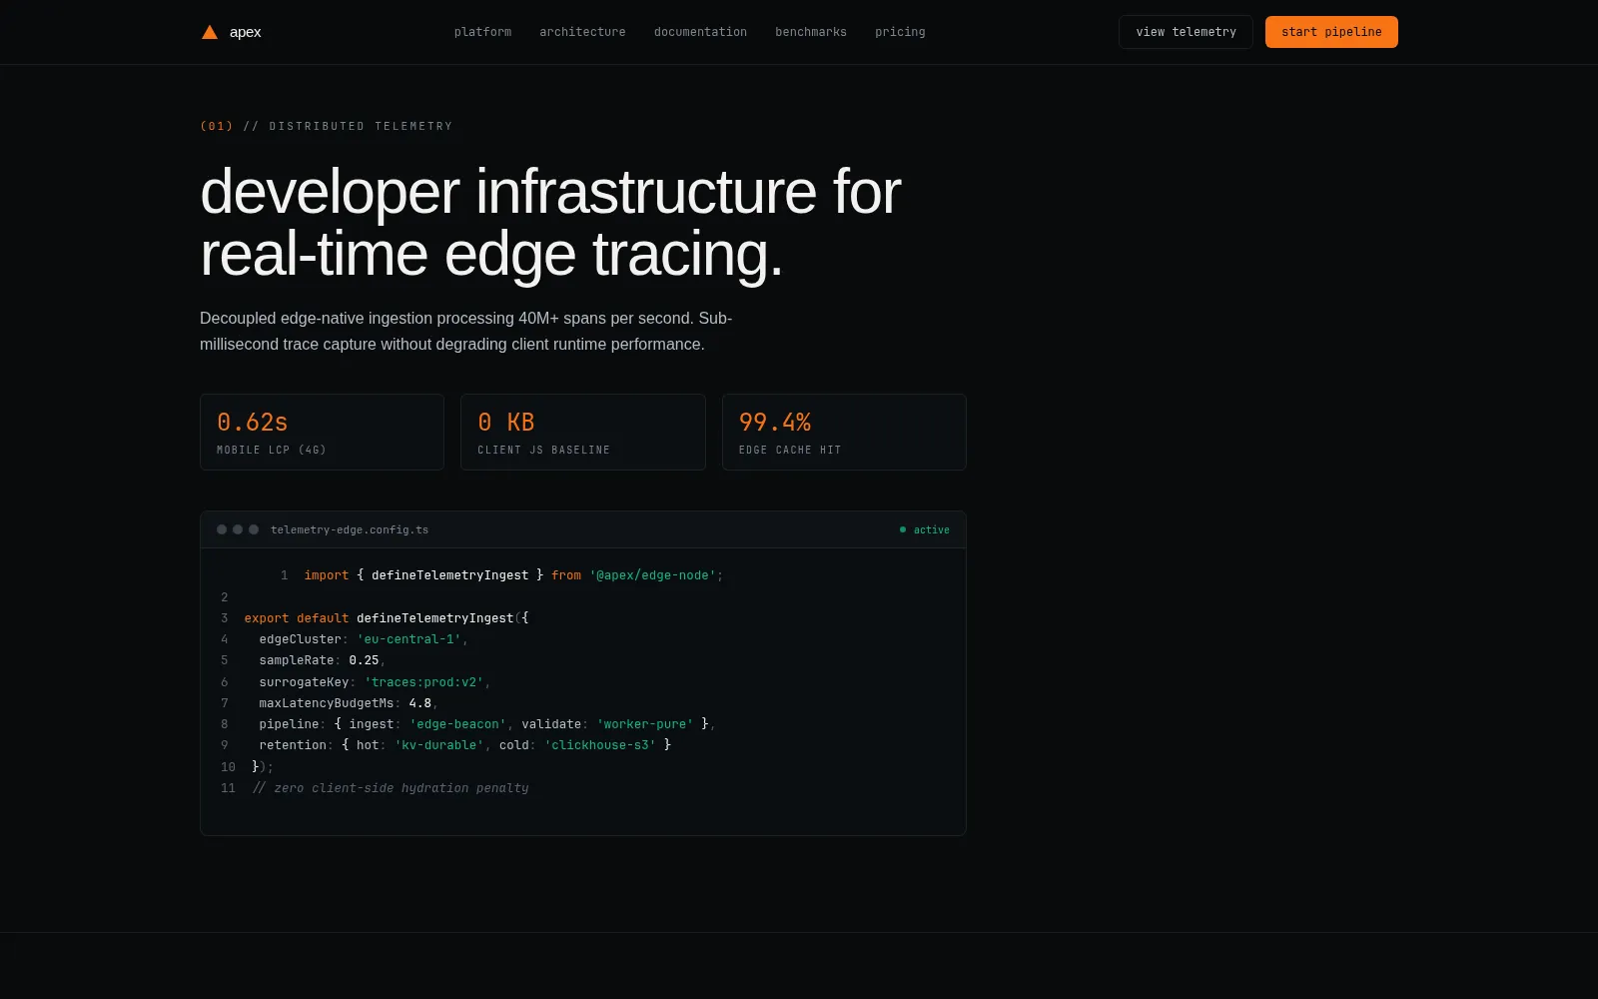Screen dimensions: 1598x999
Task: Click the first window dot in code panel
Action: [222, 529]
